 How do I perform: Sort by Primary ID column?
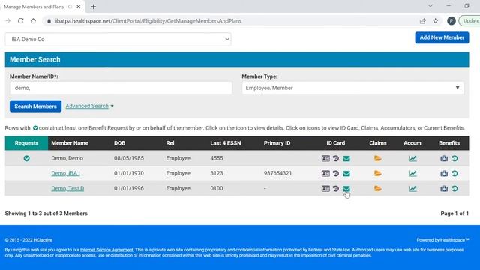[x=277, y=143]
